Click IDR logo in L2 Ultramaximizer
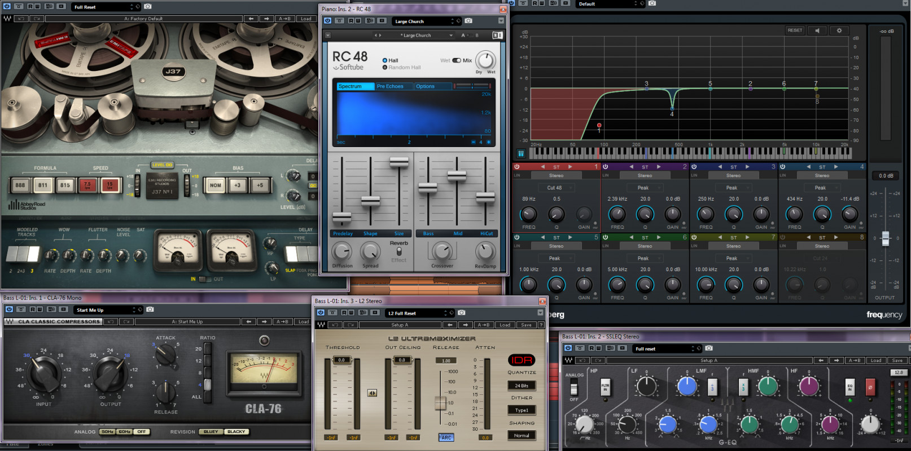 click(x=522, y=360)
